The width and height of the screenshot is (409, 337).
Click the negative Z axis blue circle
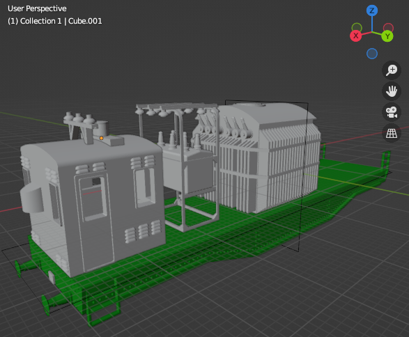click(x=371, y=54)
